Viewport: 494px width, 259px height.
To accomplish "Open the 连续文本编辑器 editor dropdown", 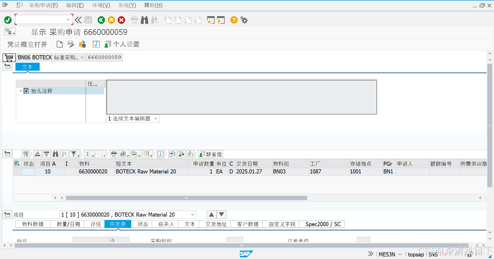I will (156, 118).
